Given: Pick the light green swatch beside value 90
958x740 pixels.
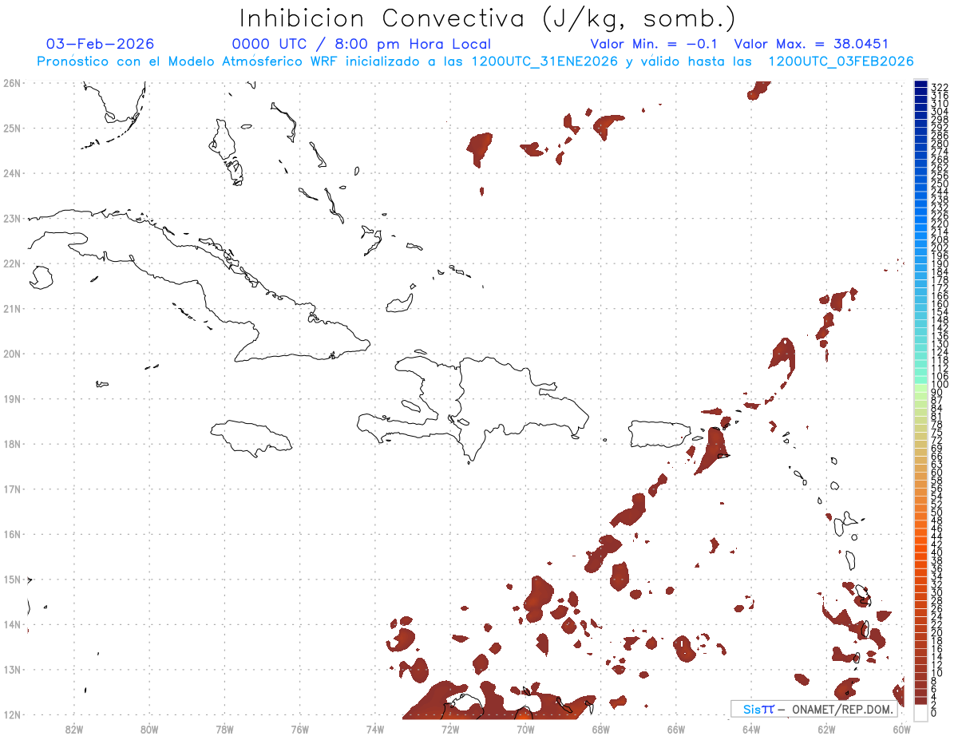Looking at the screenshot, I should (x=920, y=389).
